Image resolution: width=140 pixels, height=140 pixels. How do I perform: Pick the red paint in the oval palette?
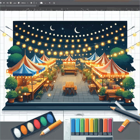click(37, 124)
